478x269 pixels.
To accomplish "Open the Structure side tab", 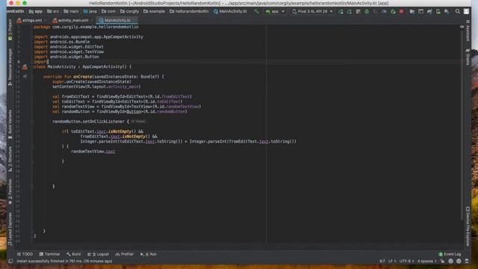I will pyautogui.click(x=10, y=159).
